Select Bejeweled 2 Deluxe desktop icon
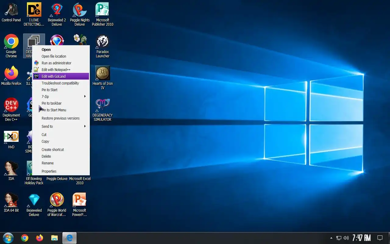The height and width of the screenshot is (244, 390). pos(57,15)
